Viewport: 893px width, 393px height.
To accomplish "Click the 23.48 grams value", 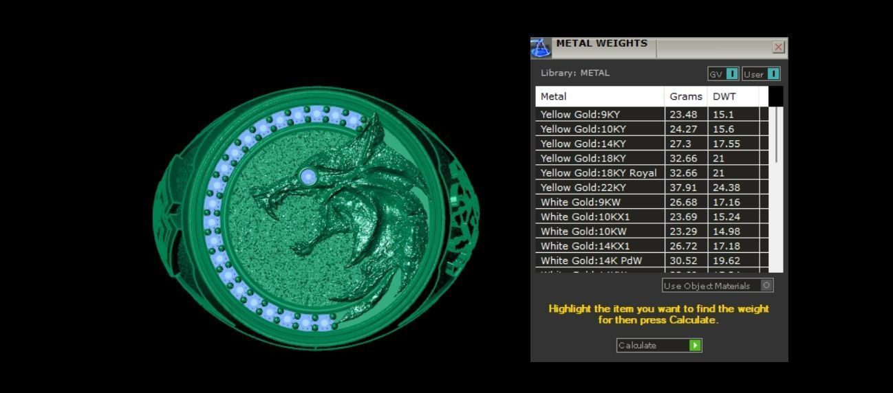I will [683, 114].
